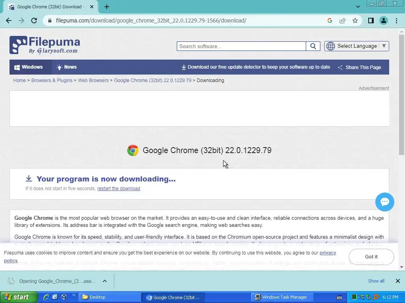The width and height of the screenshot is (405, 303).
Task: Click the Google icon in the address bar
Action: tap(329, 21)
